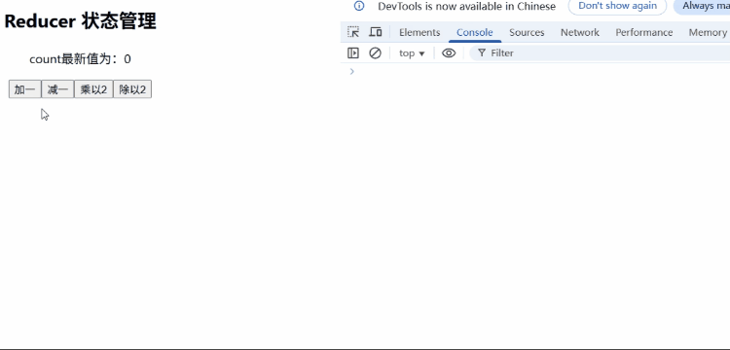Screen dimensions: 730x350
Task: Open the top JavaScript context dropdown
Action: coord(412,53)
